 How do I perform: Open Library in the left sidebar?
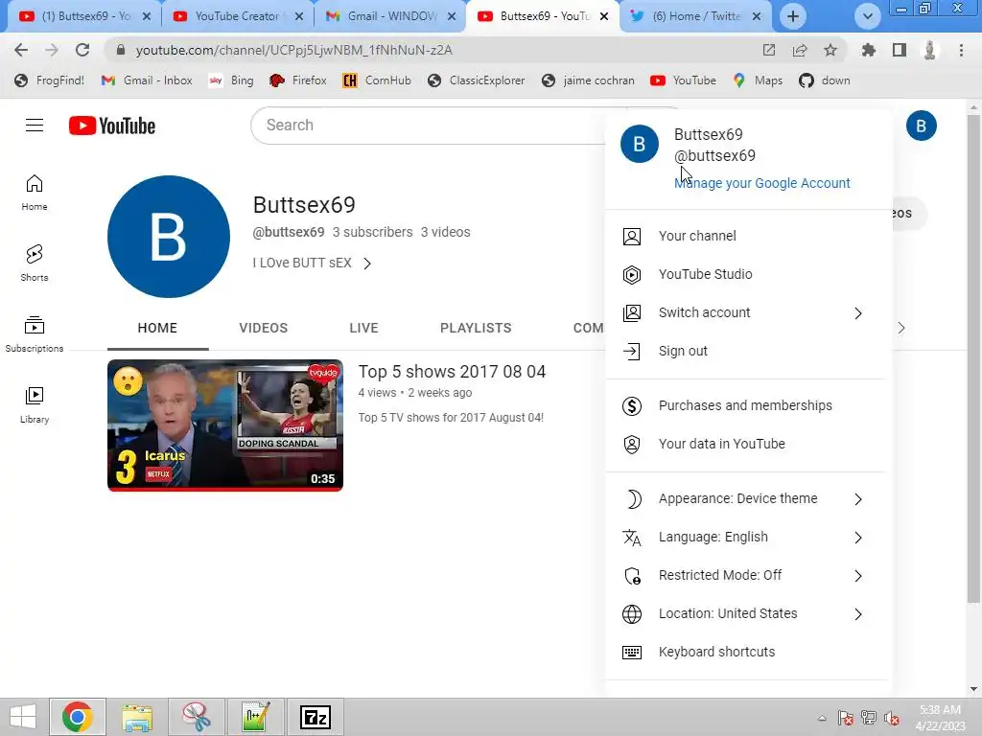tap(35, 405)
